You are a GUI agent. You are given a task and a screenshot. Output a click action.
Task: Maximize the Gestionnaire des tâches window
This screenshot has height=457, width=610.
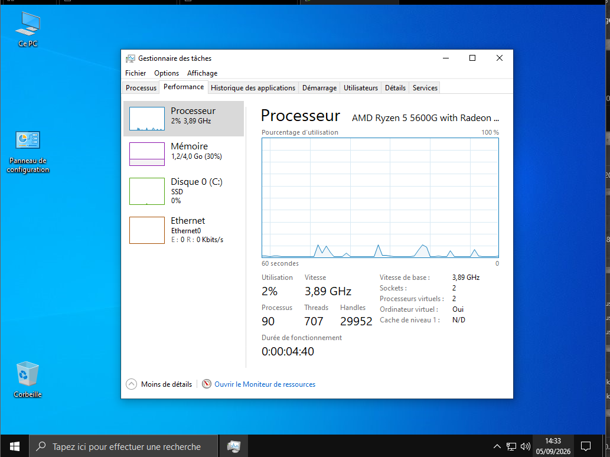coord(472,58)
